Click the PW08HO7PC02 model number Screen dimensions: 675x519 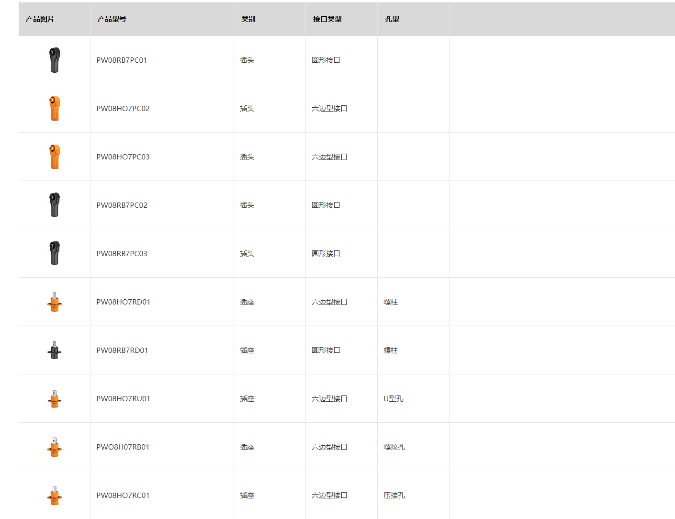coord(123,109)
